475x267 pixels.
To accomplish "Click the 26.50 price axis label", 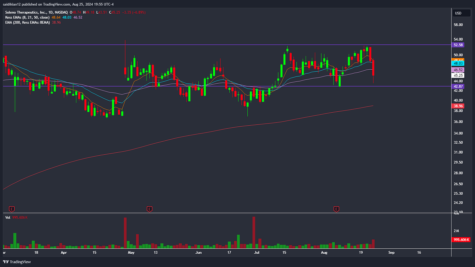I will [x=458, y=184].
